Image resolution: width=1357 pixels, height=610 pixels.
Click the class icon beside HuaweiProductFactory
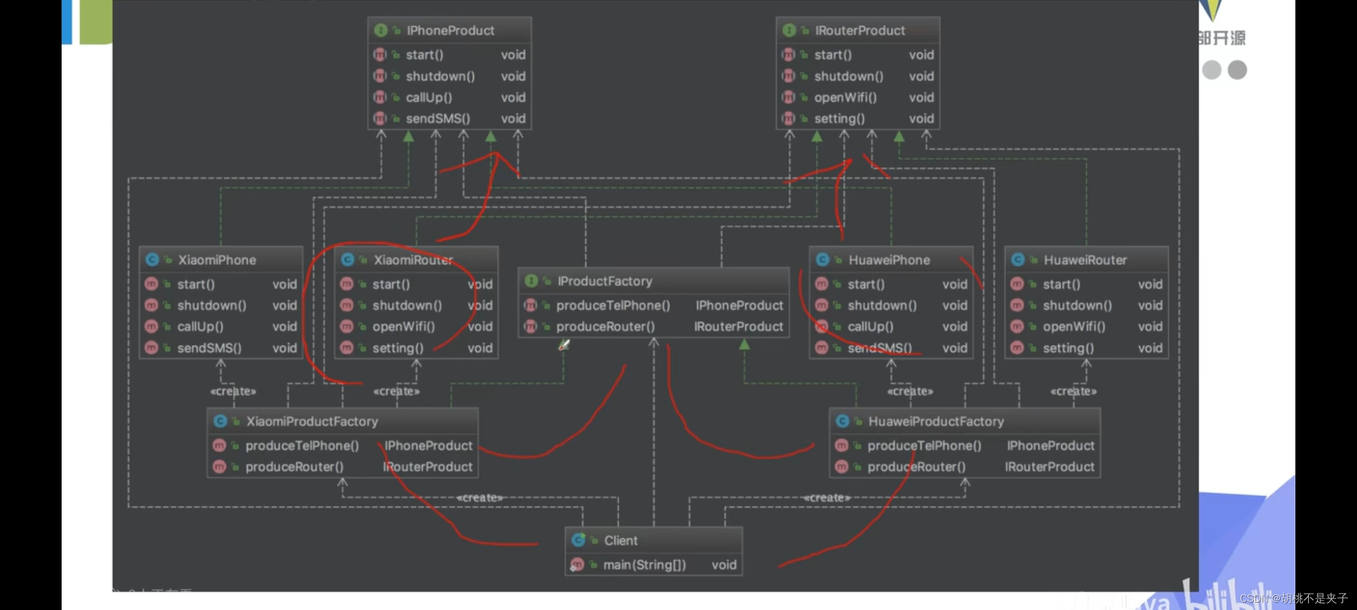[842, 421]
